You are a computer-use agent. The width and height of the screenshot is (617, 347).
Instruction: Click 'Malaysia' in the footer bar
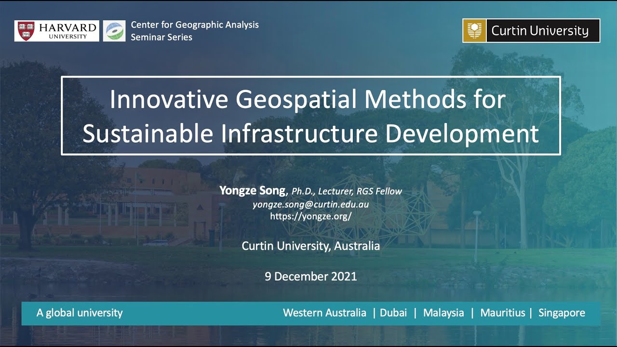(x=443, y=313)
